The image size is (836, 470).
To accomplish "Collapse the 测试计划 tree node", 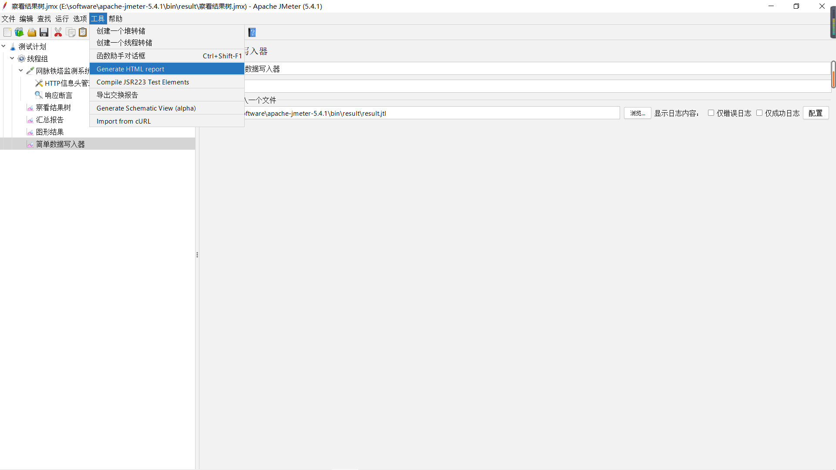I will [3, 46].
